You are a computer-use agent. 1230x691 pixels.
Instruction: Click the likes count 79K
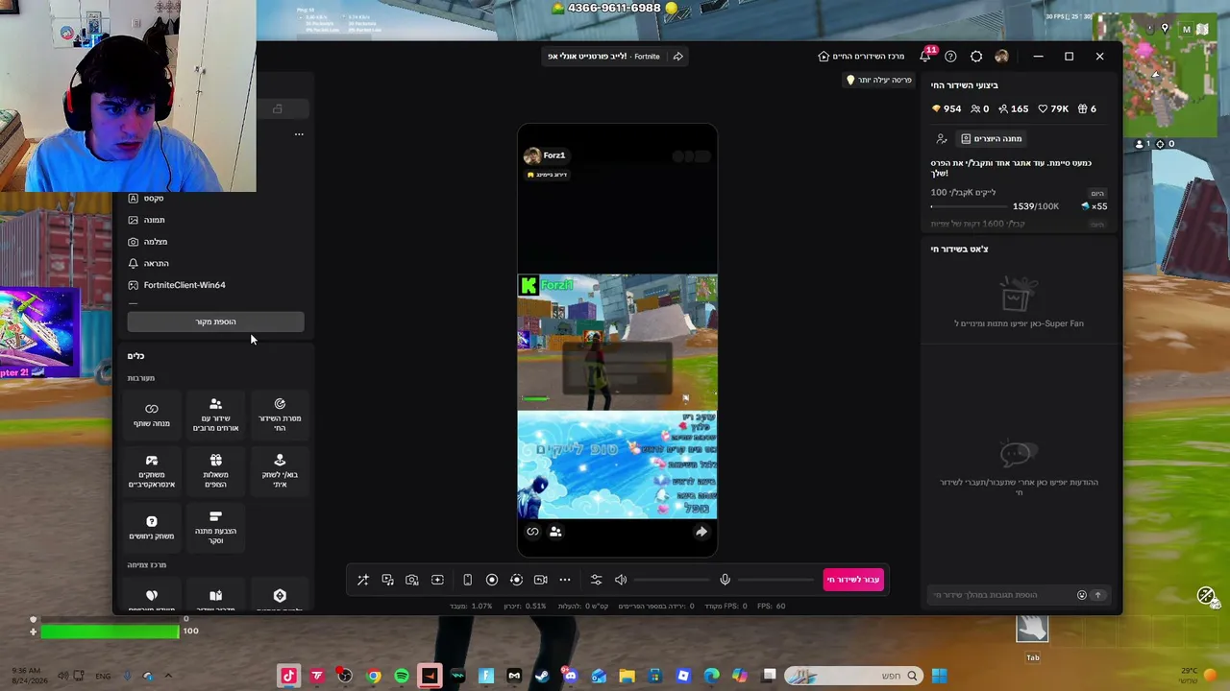coord(1054,108)
